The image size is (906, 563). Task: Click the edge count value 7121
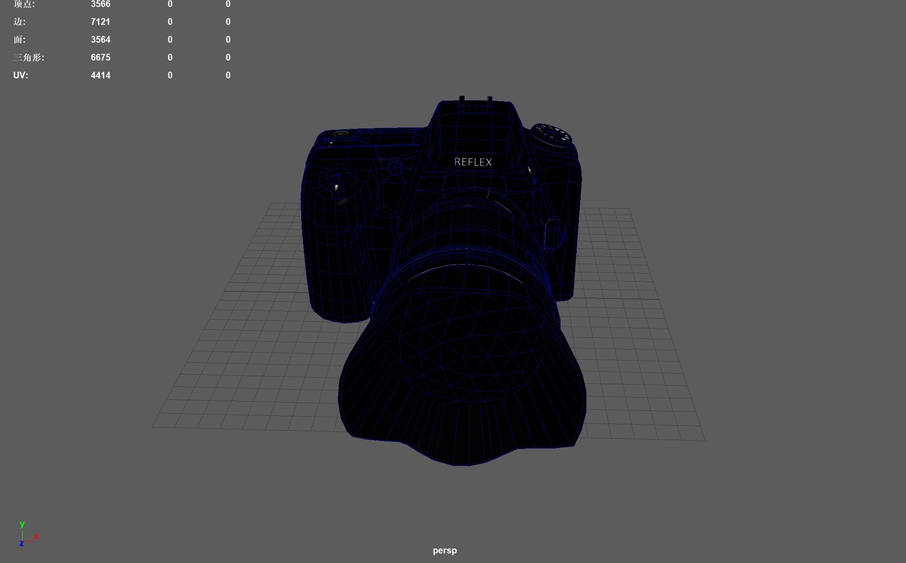coord(101,22)
